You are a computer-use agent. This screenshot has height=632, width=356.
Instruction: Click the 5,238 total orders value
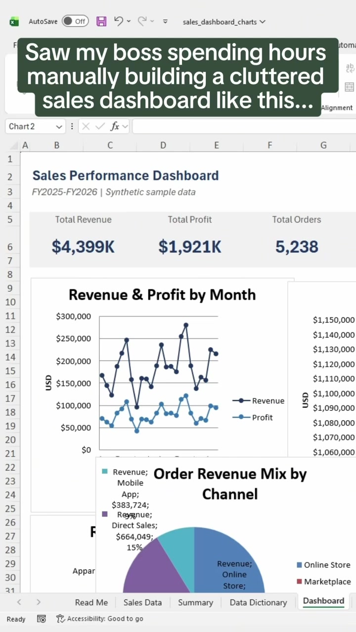297,246
